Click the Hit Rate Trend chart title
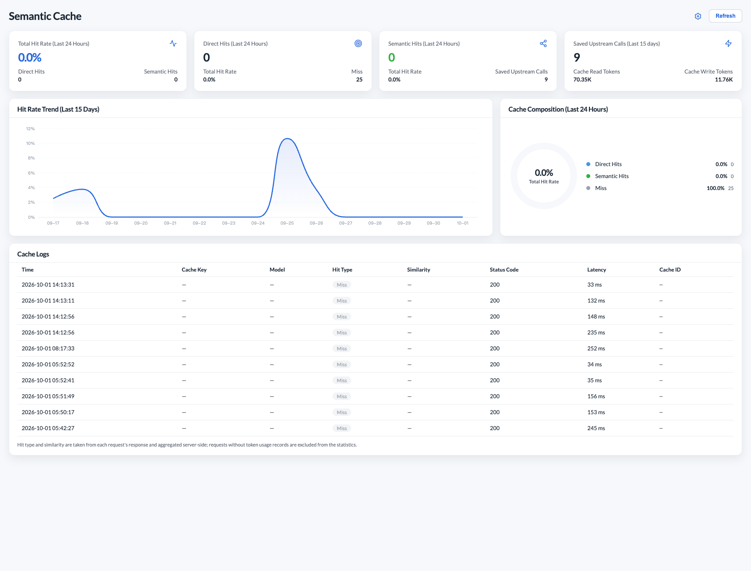 58,109
